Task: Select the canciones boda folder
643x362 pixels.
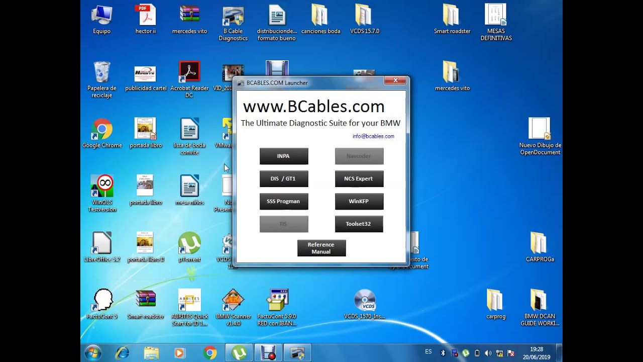Action: click(x=320, y=20)
